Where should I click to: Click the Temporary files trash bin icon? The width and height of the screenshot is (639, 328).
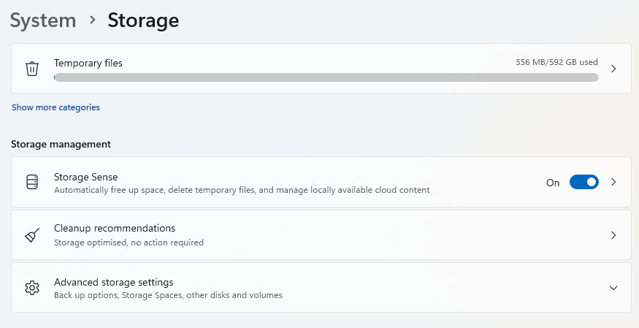(32, 69)
